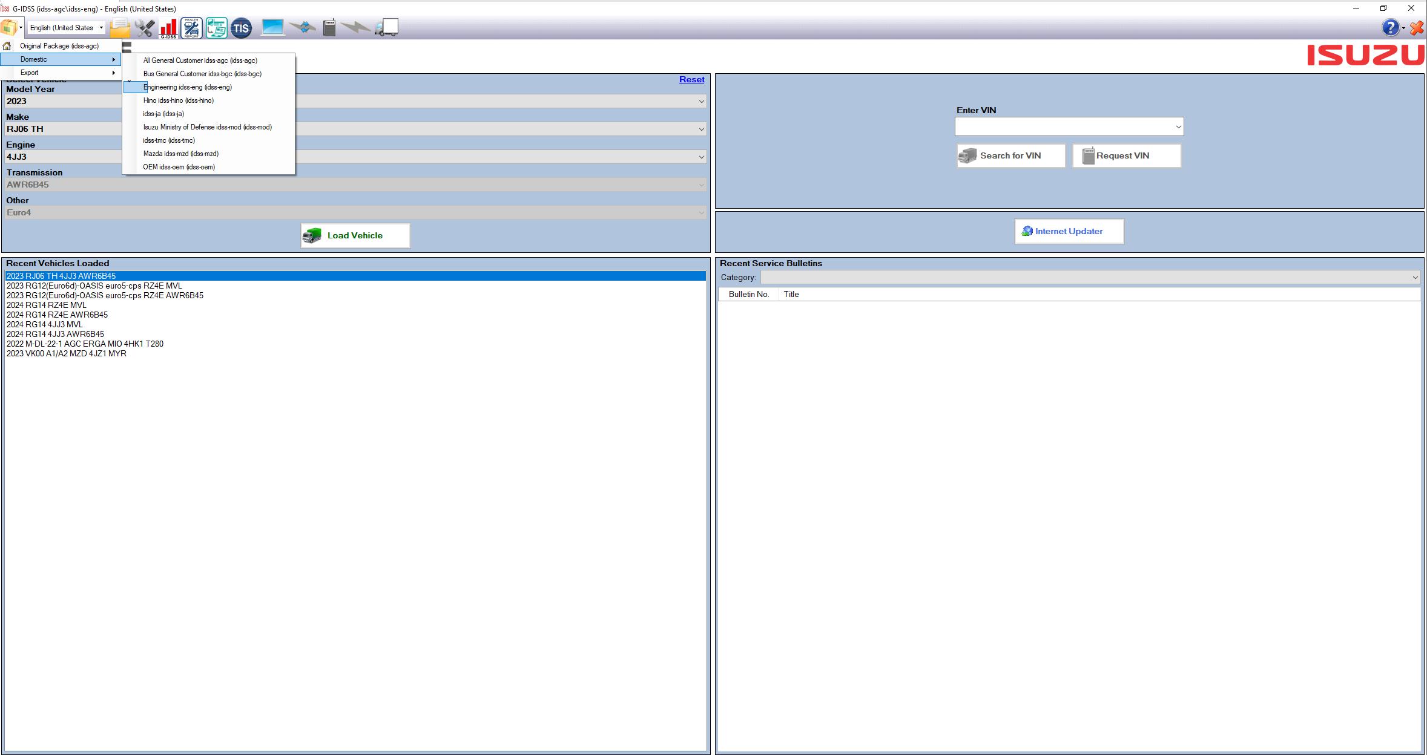Open the G-IDSS red bar chart icon
This screenshot has width=1427, height=755.
coord(168,28)
